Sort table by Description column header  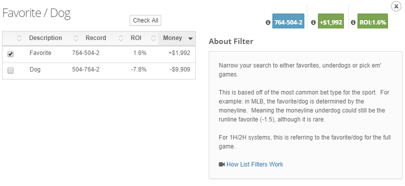click(46, 38)
